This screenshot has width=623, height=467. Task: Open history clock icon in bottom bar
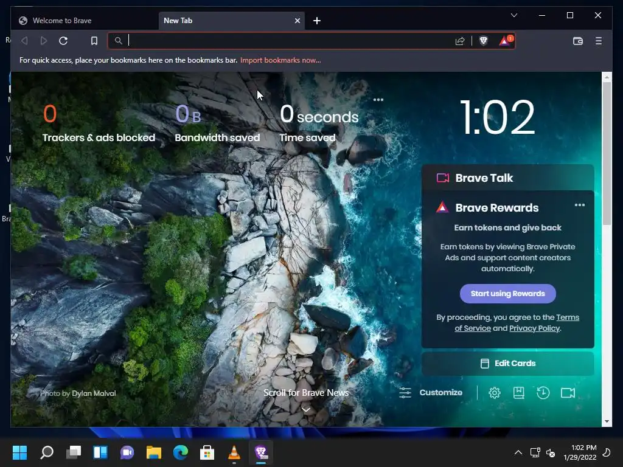click(543, 393)
